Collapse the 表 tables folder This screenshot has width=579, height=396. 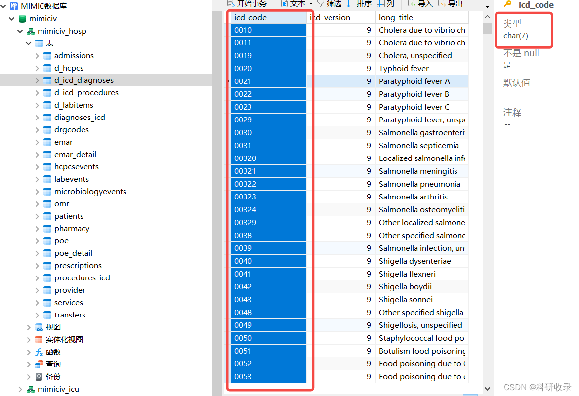click(29, 43)
